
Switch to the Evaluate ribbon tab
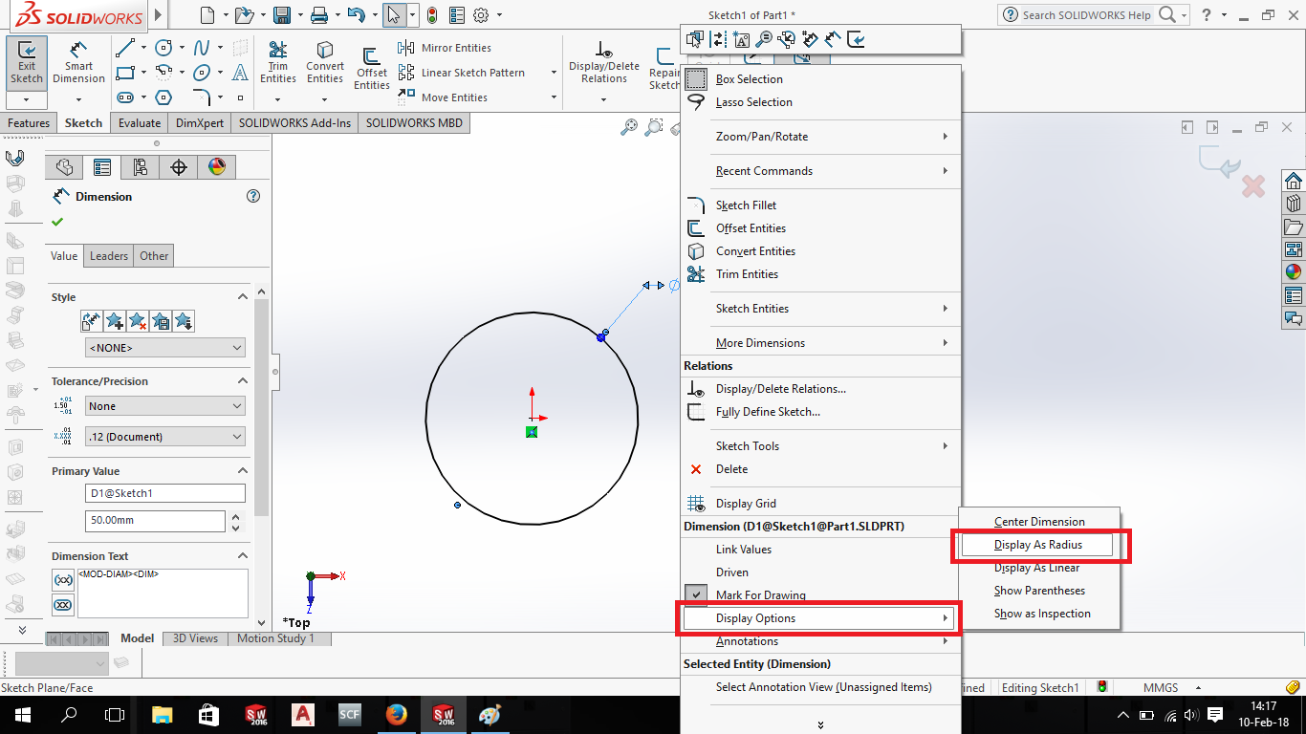coord(139,122)
